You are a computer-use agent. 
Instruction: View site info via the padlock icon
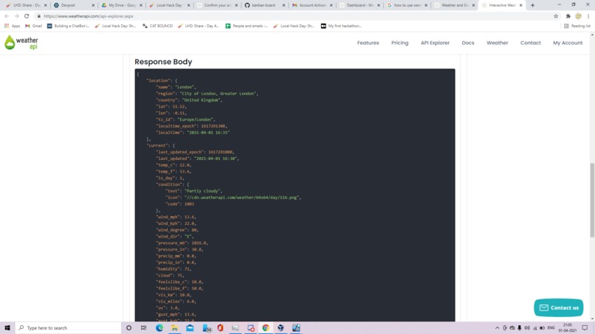tap(38, 16)
